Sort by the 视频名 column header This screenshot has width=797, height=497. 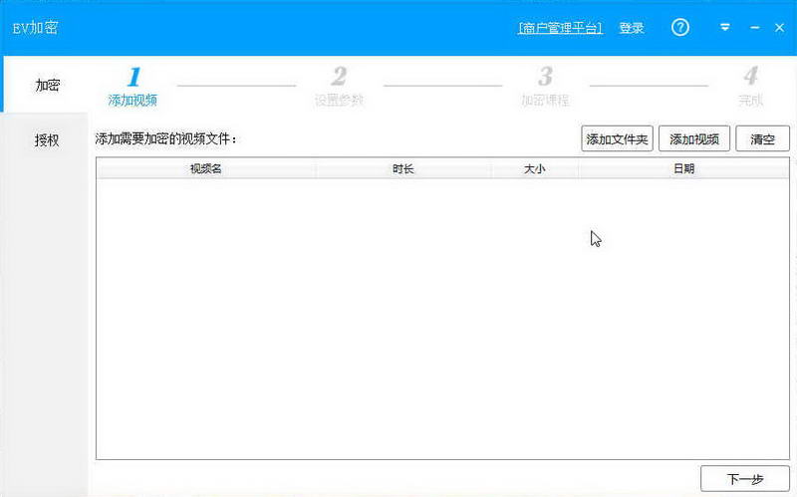(x=206, y=168)
